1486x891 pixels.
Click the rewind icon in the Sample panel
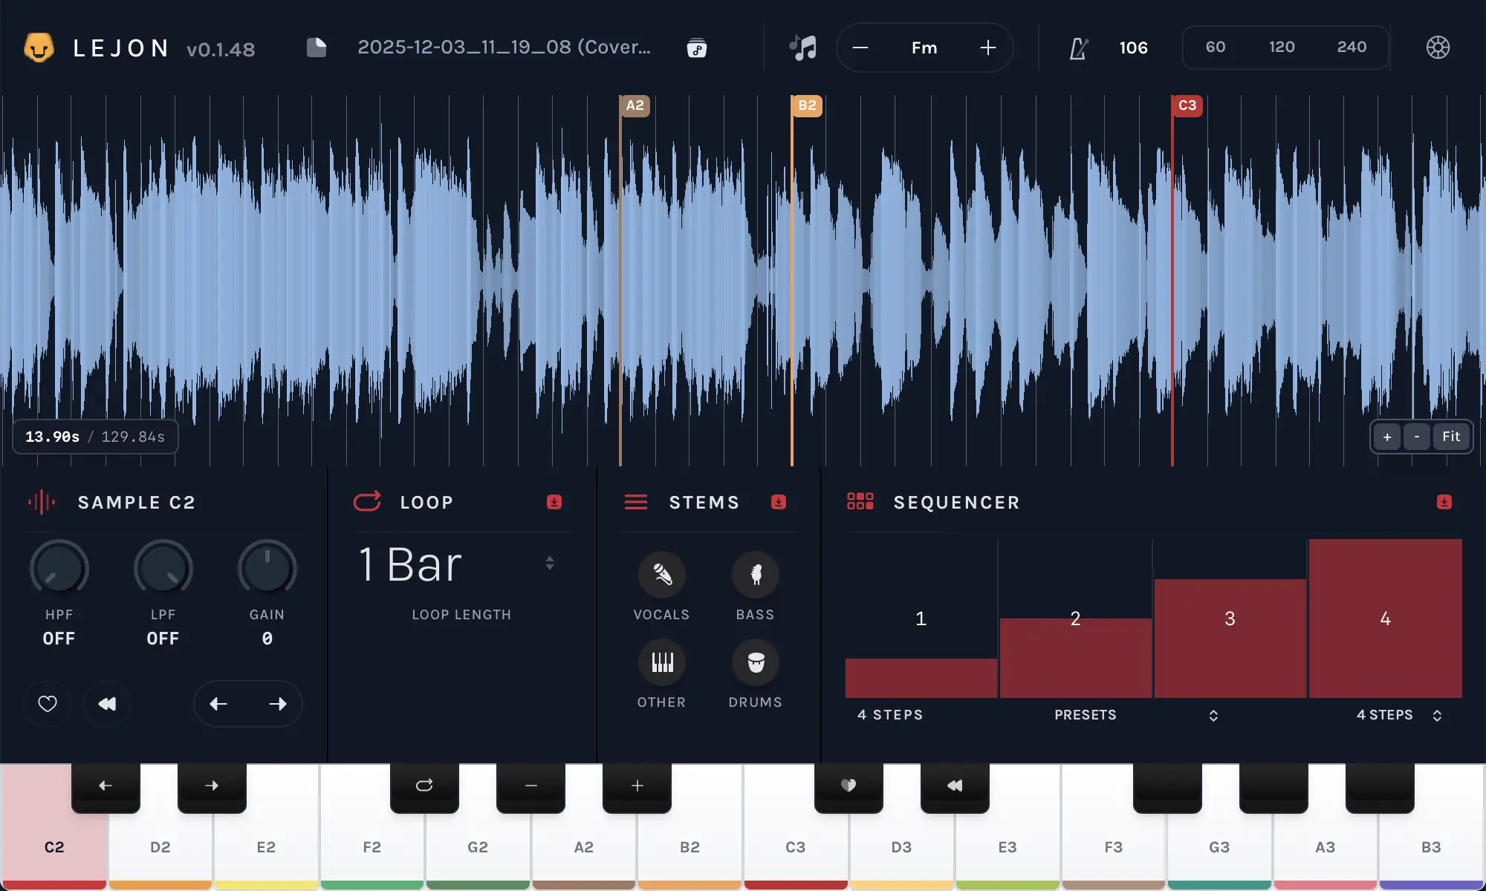[107, 703]
